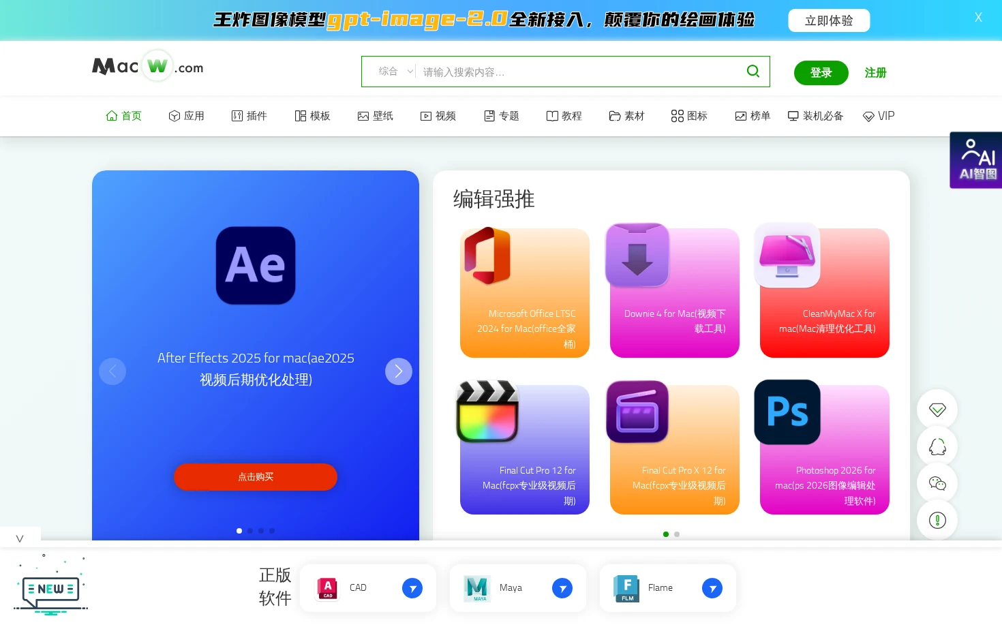Click the WeChat floating sidebar icon
This screenshot has width=1002, height=629.
[937, 483]
